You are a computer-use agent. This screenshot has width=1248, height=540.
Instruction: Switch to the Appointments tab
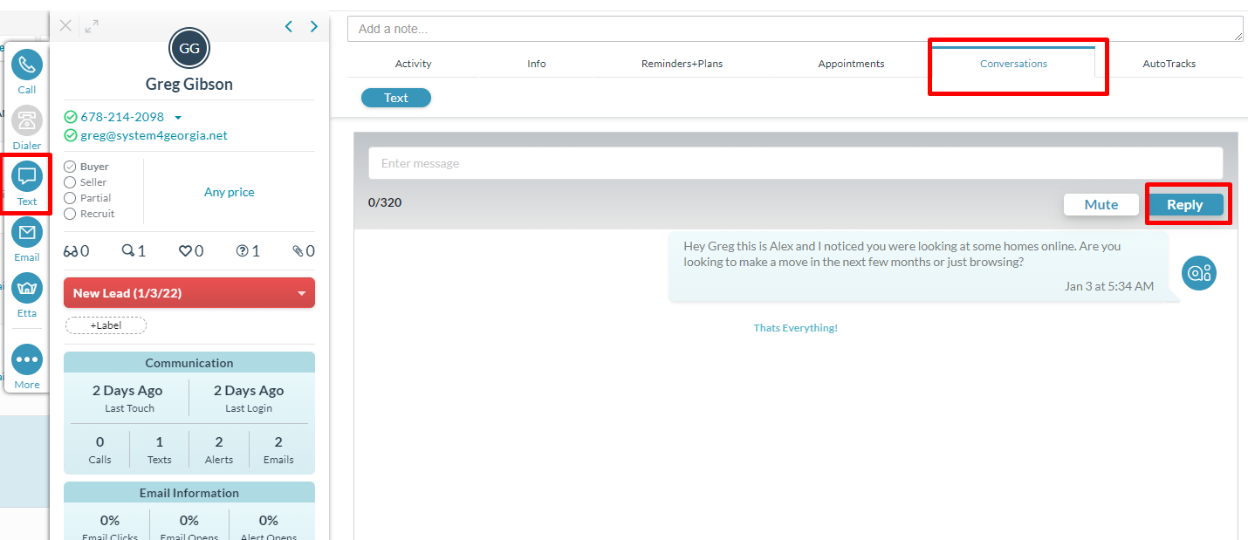[851, 63]
